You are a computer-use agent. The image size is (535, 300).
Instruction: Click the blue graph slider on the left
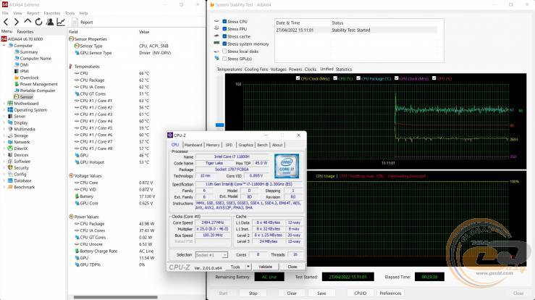click(220, 125)
